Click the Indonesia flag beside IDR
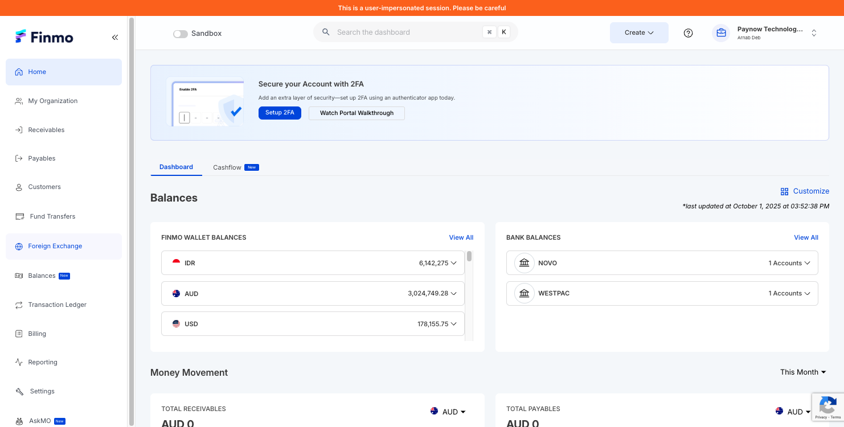The width and height of the screenshot is (844, 427). click(176, 263)
